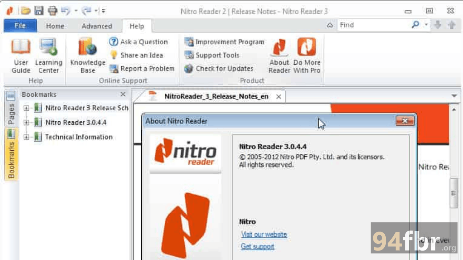Select Nitro Reader 3 Release Sch bookmark
The image size is (463, 260).
87,108
